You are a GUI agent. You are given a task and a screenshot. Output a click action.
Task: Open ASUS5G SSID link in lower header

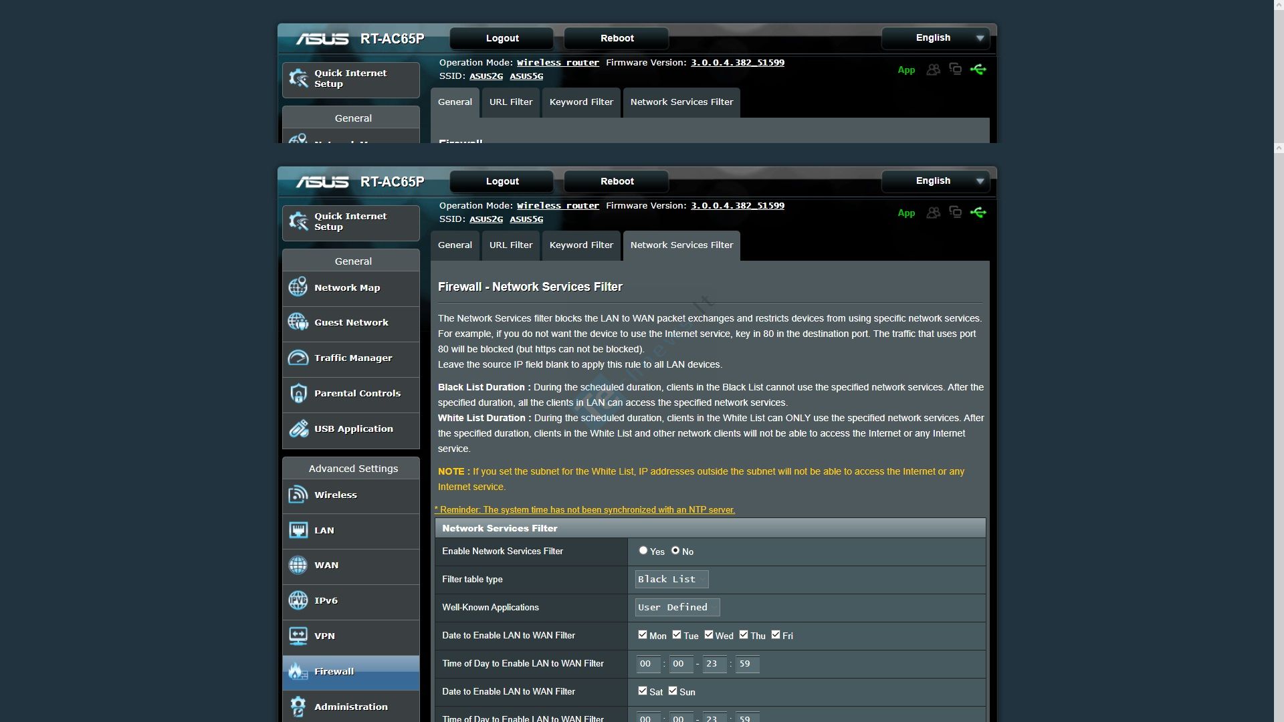[x=526, y=219]
